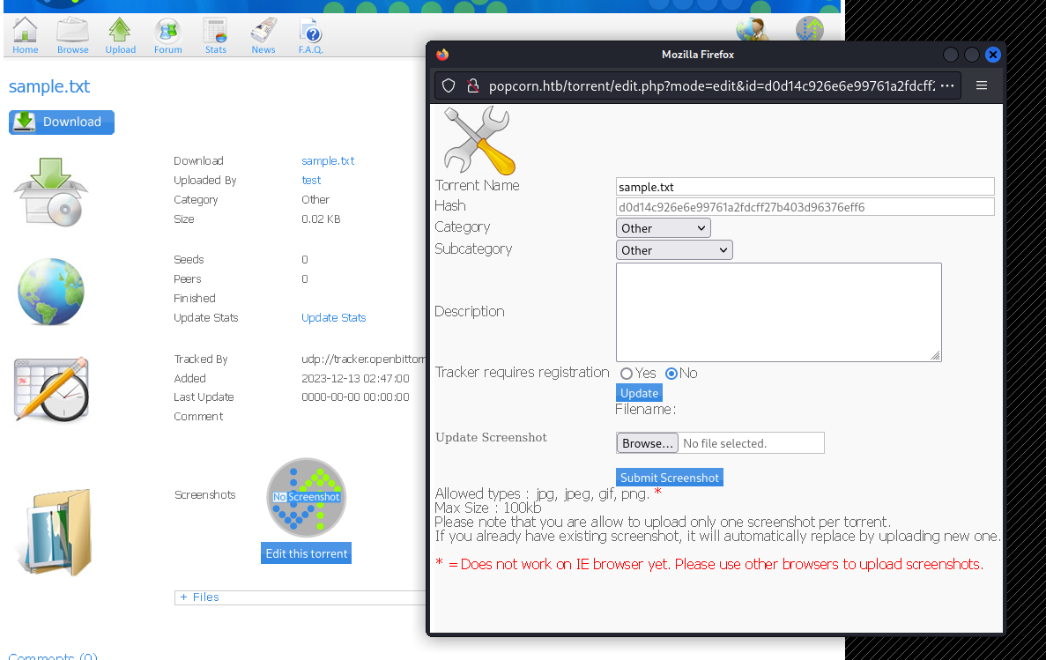This screenshot has width=1046, height=660.
Task: Open the Subcategory dropdown
Action: point(673,249)
